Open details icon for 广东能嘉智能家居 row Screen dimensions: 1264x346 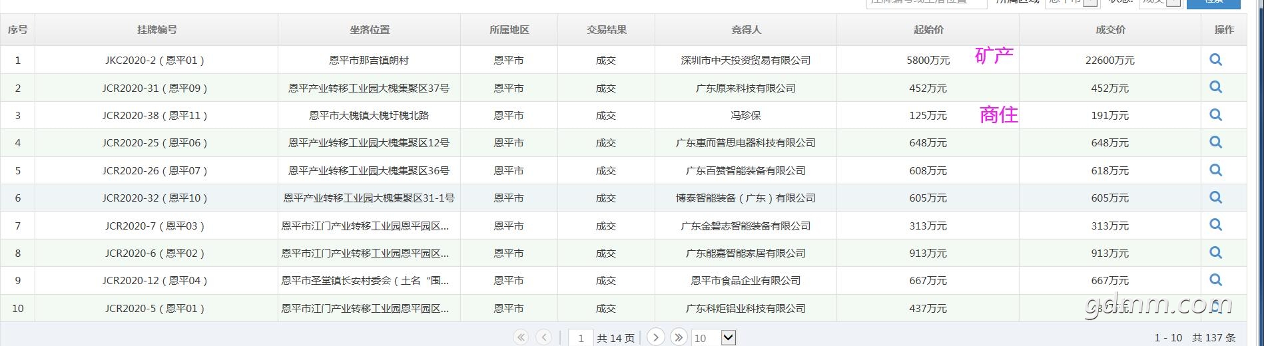(1215, 253)
